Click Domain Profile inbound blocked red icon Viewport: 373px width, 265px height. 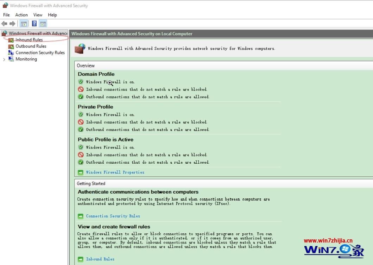81,89
